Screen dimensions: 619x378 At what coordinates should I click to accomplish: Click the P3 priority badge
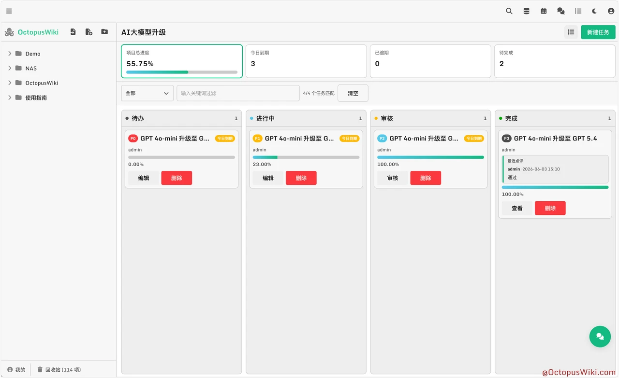point(506,139)
